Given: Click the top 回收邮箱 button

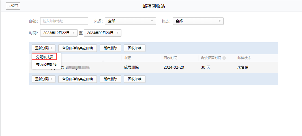Looking at the screenshot, I should coord(134,48).
